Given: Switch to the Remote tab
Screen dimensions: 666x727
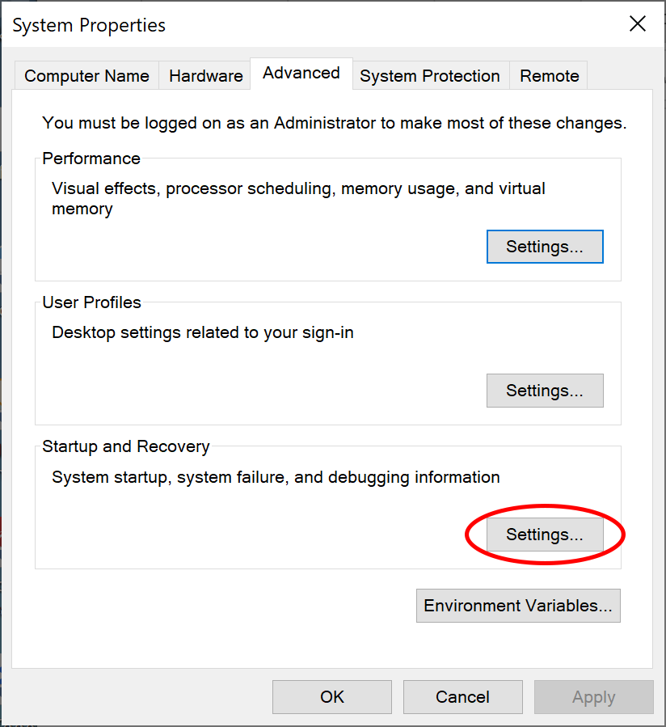Looking at the screenshot, I should coord(549,76).
